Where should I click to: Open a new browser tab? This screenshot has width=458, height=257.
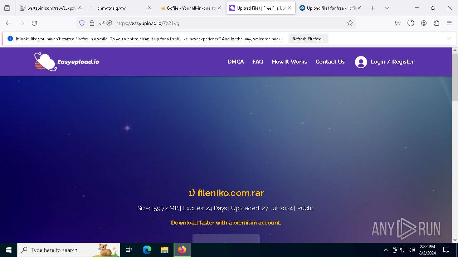coord(373,8)
